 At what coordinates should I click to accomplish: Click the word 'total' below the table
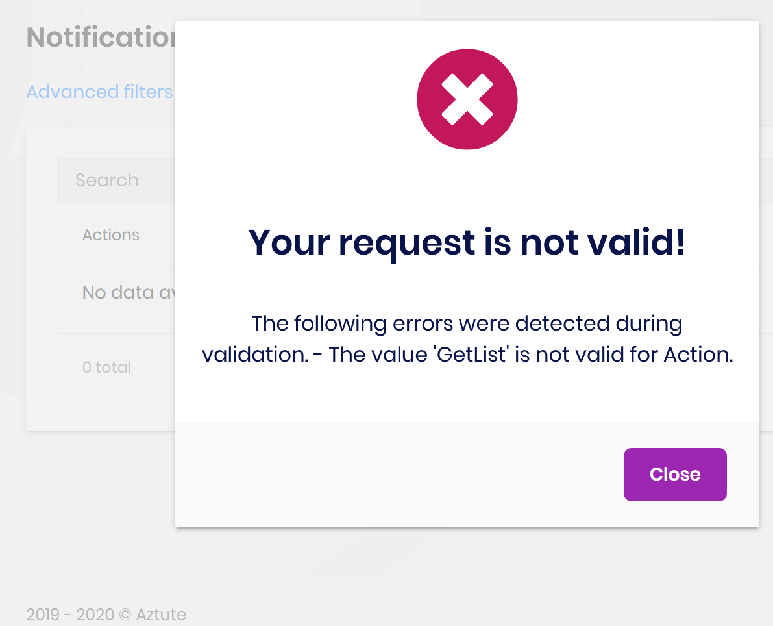click(113, 368)
